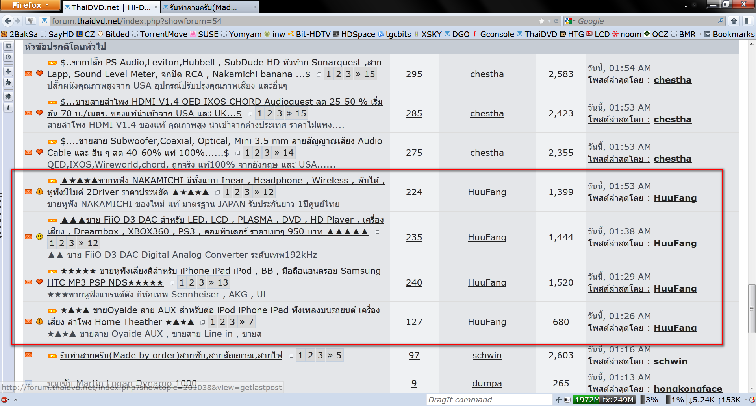The image size is (756, 406).
Task: Click the Google search input box
Action: click(647, 21)
